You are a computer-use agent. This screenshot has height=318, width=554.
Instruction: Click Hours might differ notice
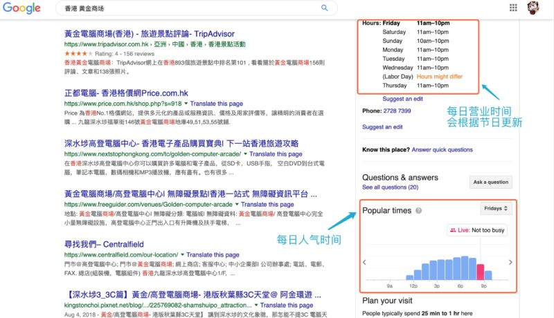coord(440,77)
